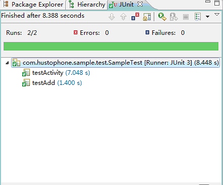Click the testAdd passed-test icon
The image size is (223, 185).
coord(26,83)
